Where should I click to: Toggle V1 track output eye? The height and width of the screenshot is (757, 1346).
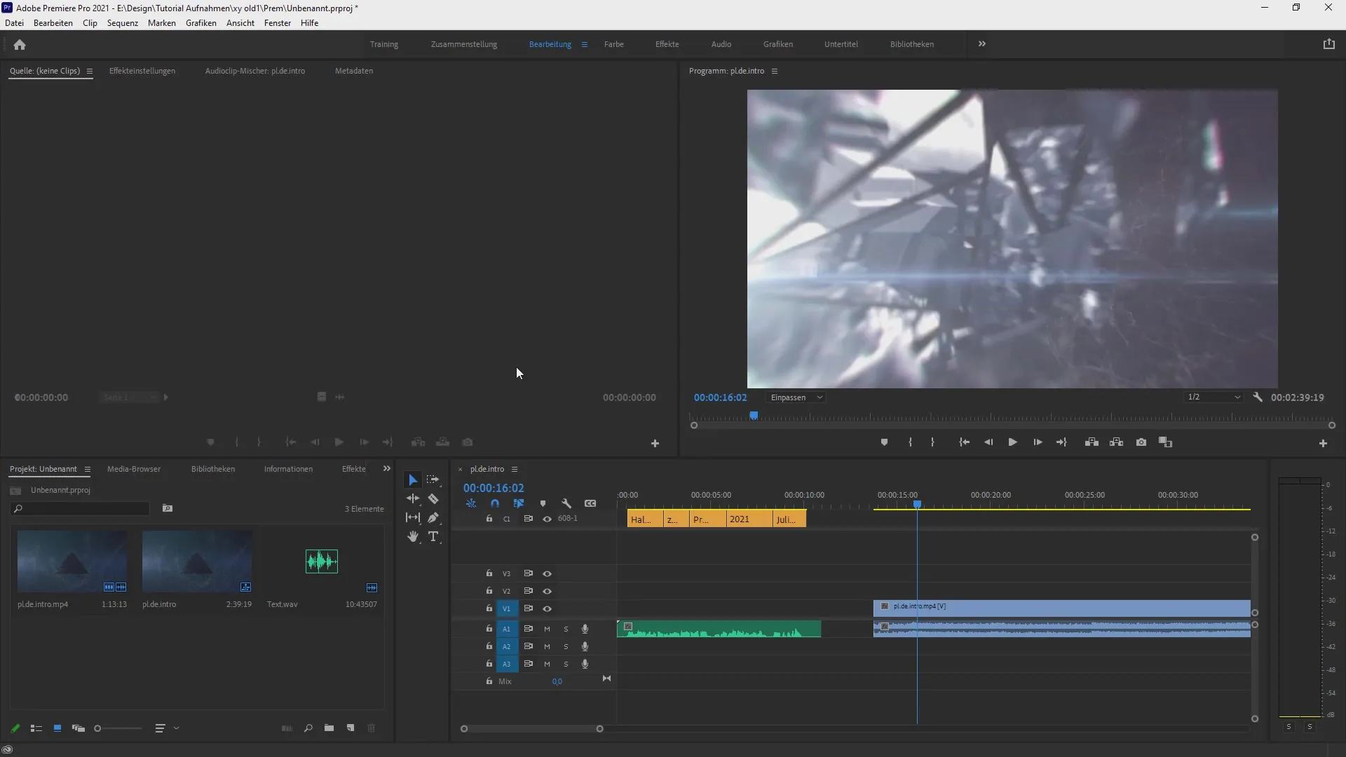point(547,608)
